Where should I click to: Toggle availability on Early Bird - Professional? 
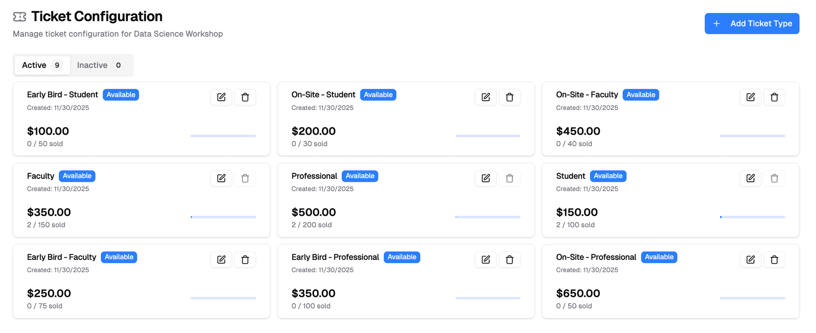tap(402, 257)
